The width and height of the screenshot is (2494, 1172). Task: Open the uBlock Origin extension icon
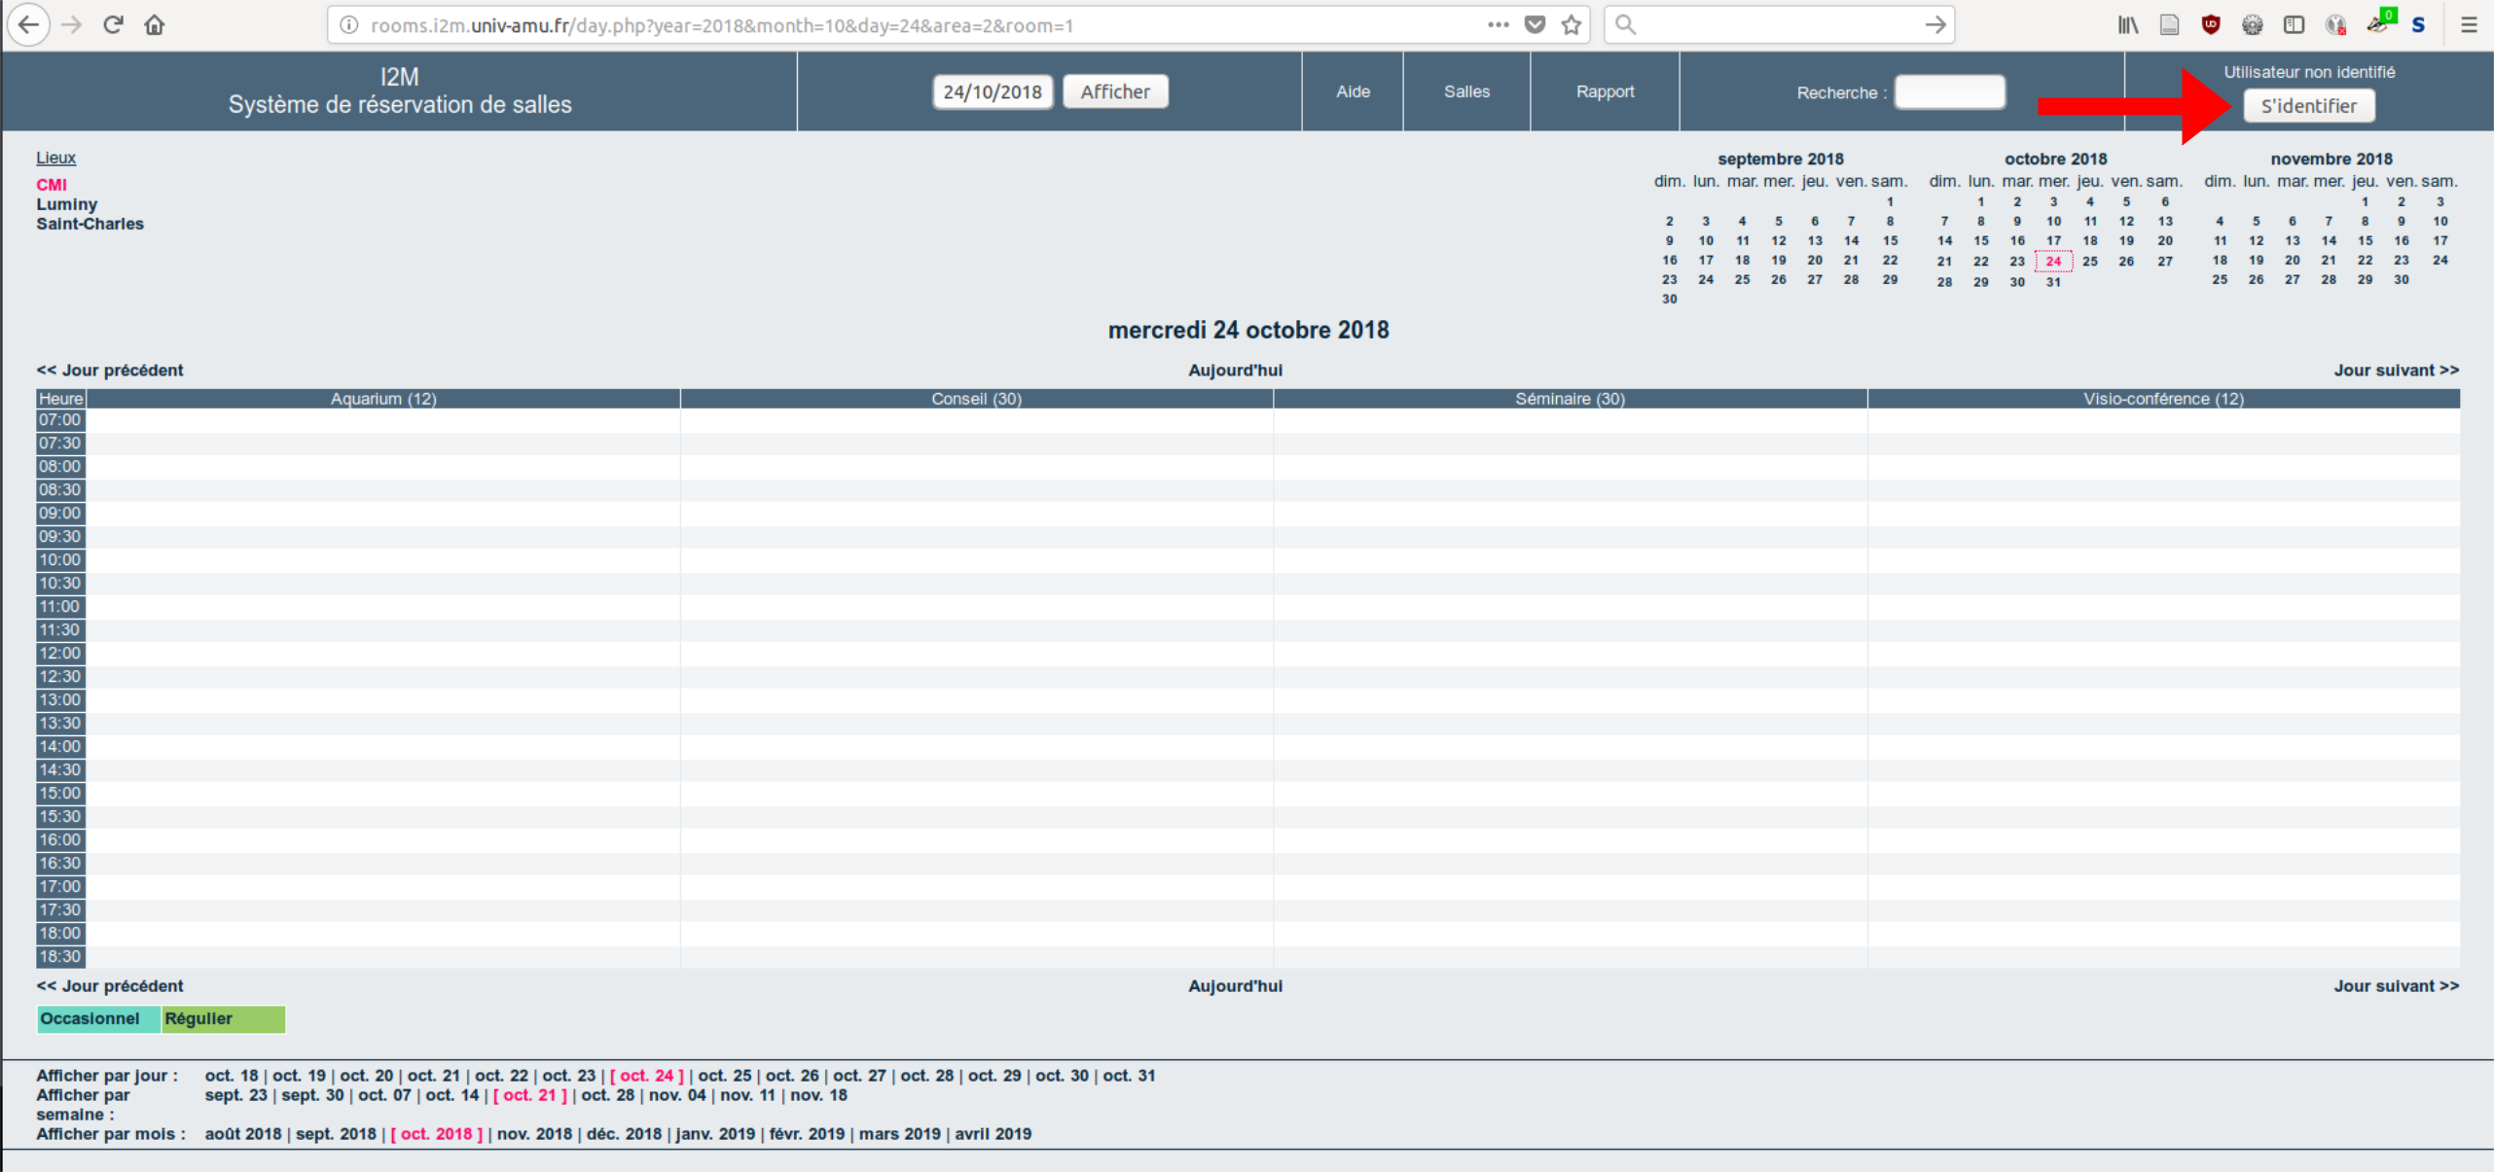2211,25
